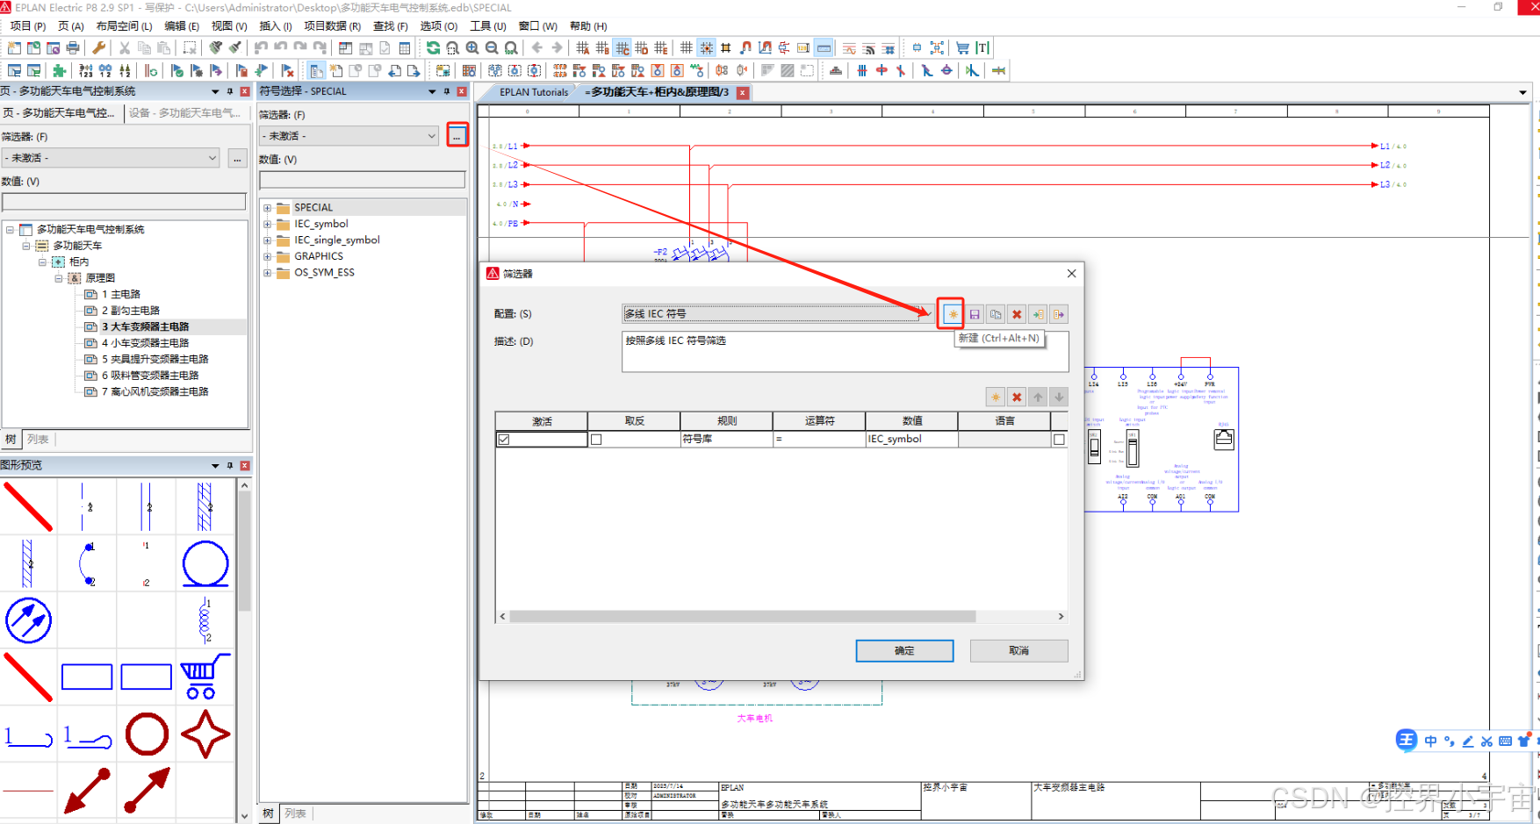Click the green puzzle piece icon
The width and height of the screenshot is (1540, 824).
click(x=59, y=70)
